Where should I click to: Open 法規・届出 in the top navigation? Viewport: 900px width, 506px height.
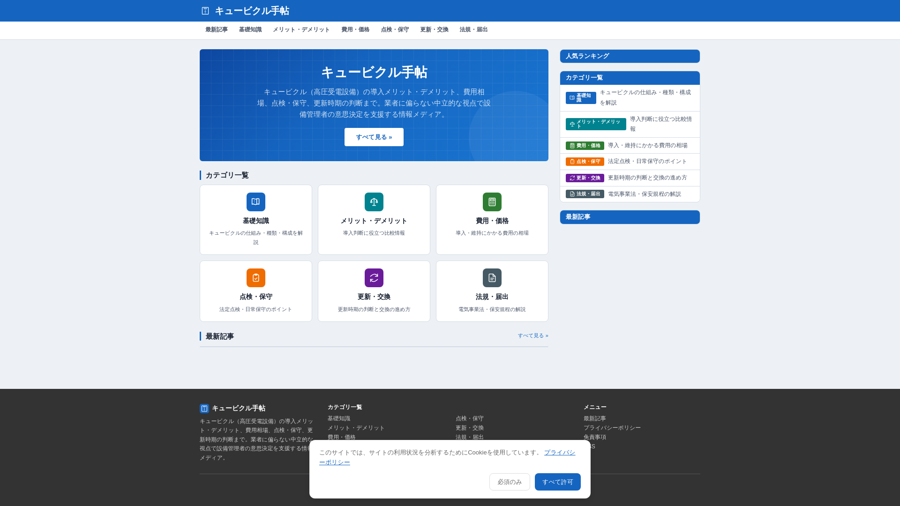point(473,30)
